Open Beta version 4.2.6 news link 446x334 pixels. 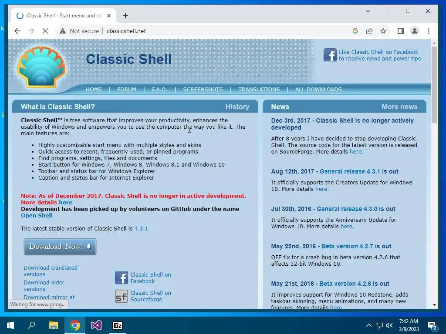point(345,284)
